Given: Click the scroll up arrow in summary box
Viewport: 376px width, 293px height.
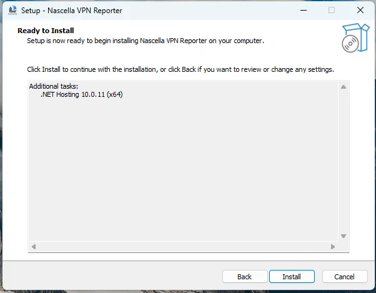Looking at the screenshot, I should tap(344, 87).
